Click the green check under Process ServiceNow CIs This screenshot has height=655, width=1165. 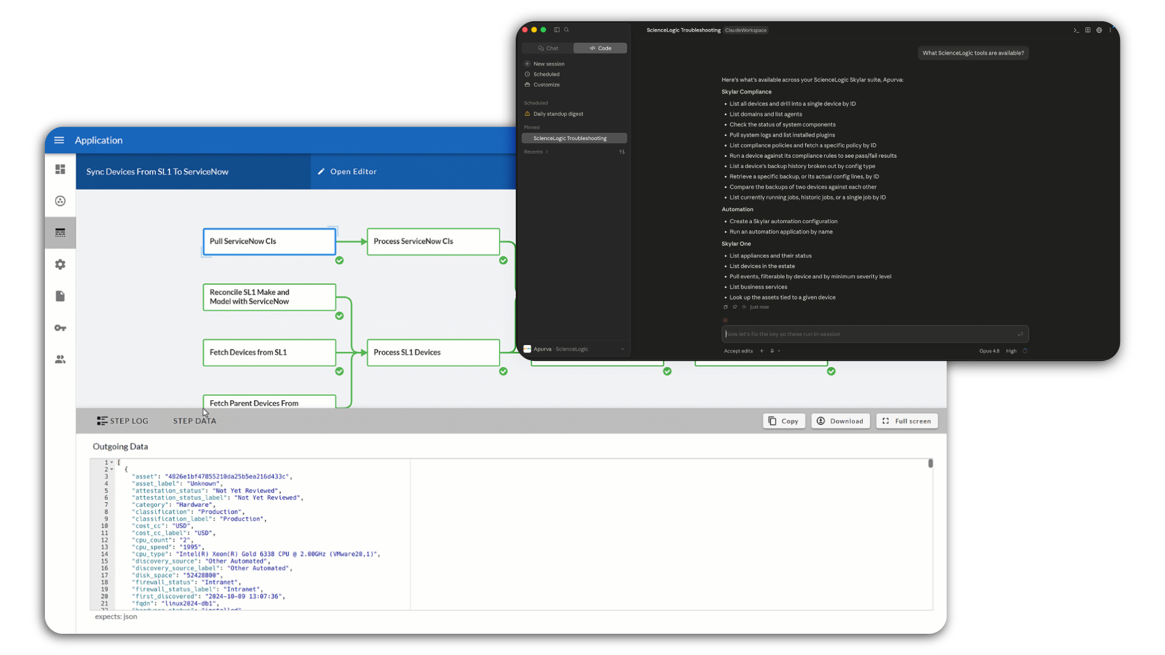504,260
